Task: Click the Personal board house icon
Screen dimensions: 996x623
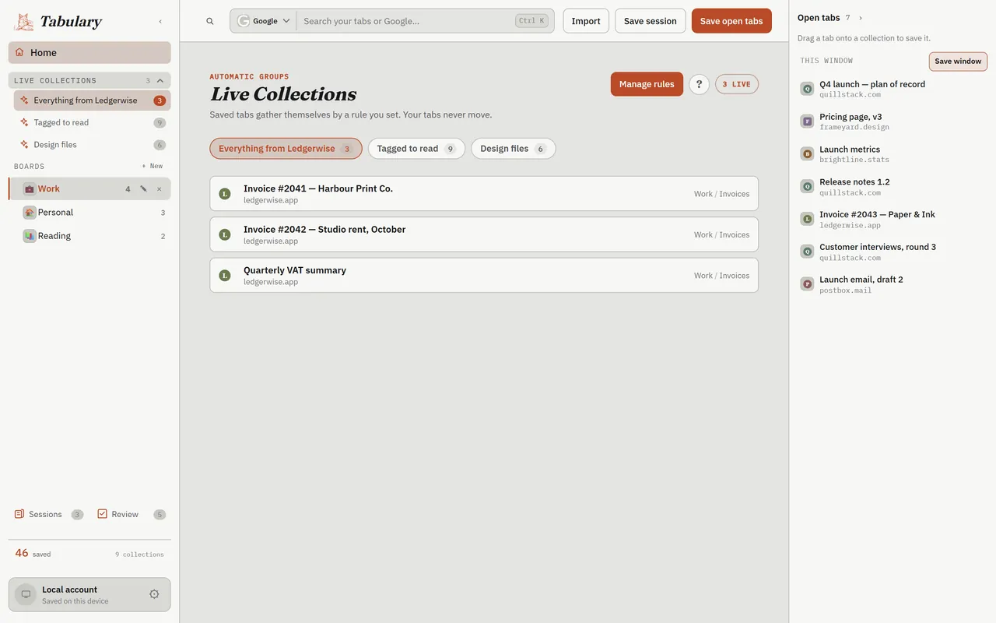Action: tap(29, 213)
